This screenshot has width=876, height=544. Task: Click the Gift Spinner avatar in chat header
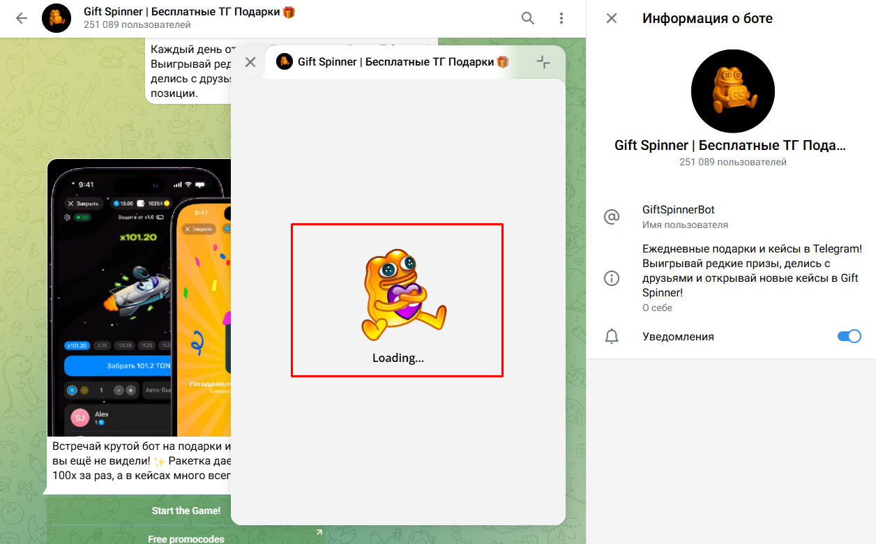(x=56, y=18)
